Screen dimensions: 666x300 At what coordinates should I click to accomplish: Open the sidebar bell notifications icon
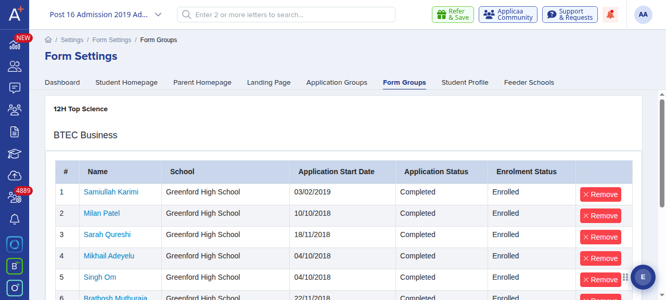coord(15,219)
